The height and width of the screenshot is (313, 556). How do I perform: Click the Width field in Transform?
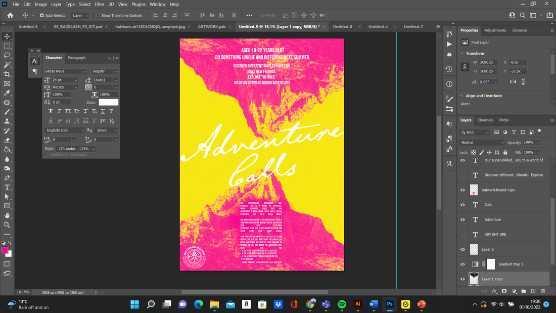[488, 63]
